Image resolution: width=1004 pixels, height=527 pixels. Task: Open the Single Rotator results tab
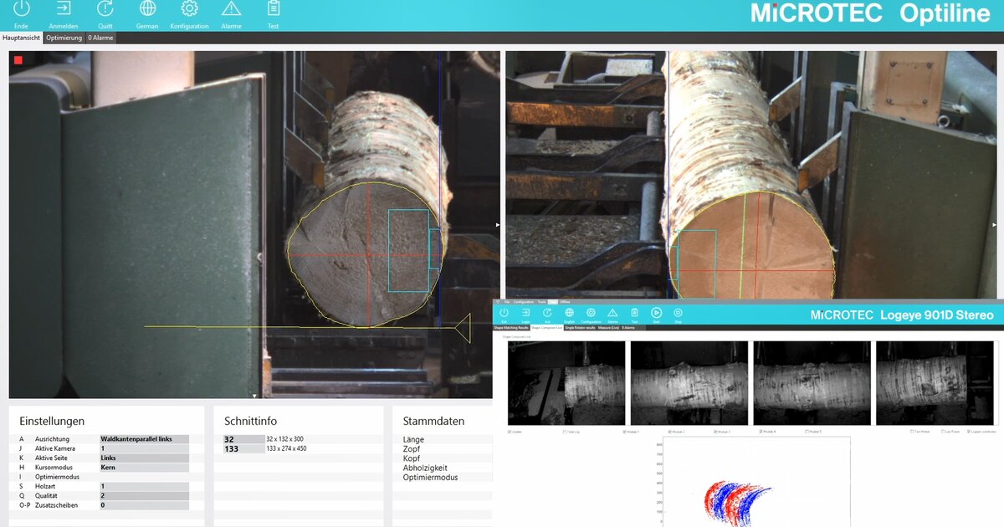580,328
